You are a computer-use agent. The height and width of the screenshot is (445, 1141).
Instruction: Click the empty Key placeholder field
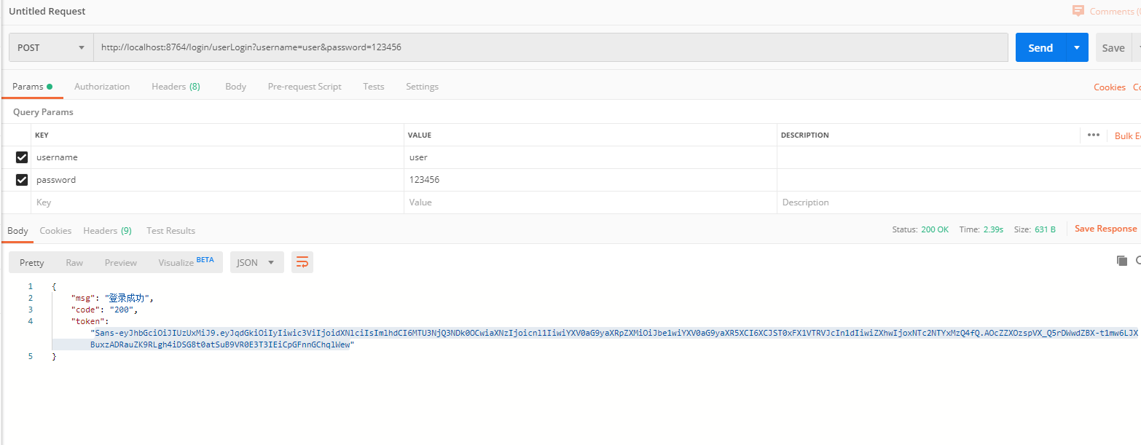[x=217, y=202]
